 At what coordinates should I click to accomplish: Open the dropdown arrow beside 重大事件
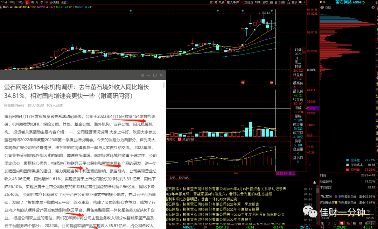242,2
